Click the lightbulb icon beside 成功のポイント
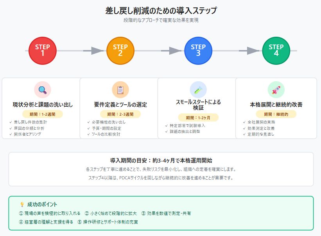Viewport: 321px width, 236px height. [x=22, y=204]
